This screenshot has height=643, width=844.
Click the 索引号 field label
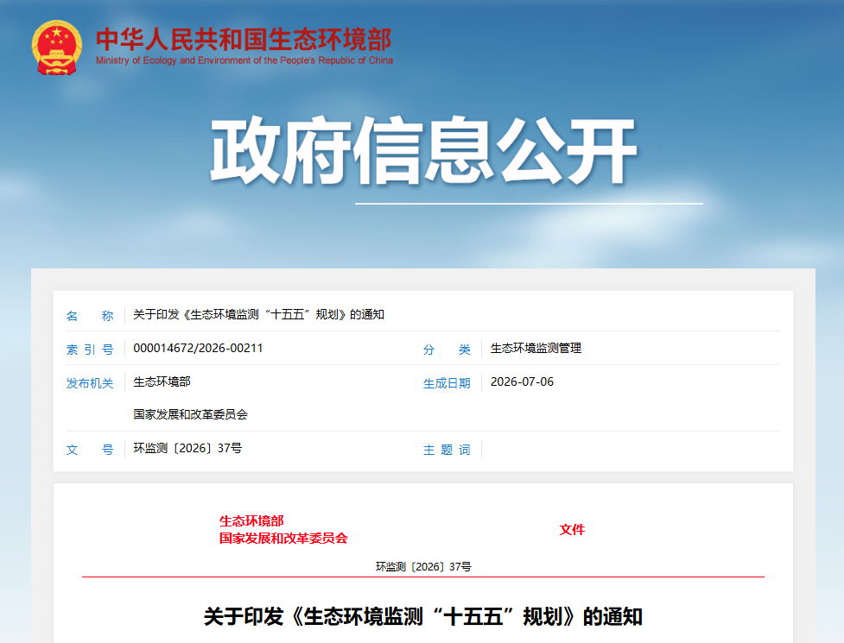[89, 350]
